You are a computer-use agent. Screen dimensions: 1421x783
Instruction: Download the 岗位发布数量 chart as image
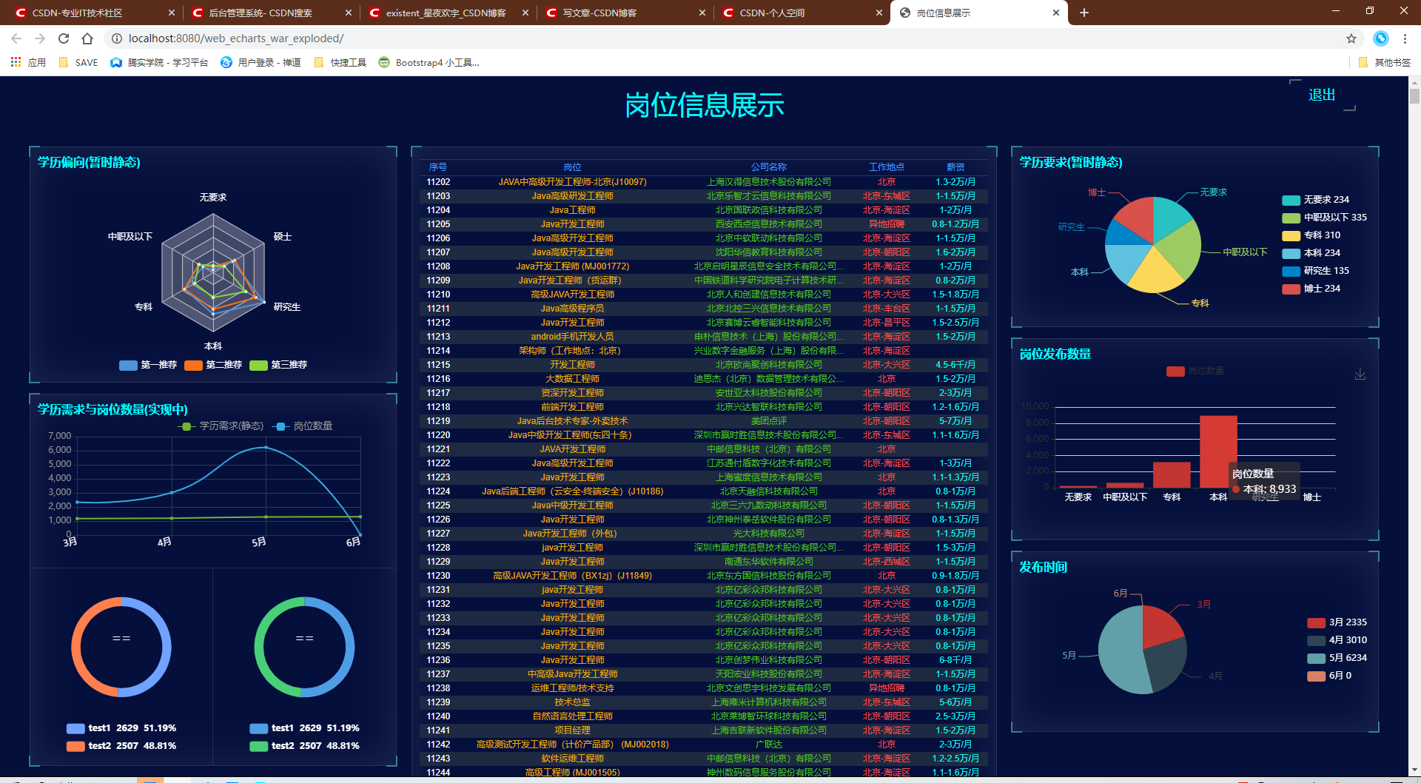pyautogui.click(x=1360, y=374)
